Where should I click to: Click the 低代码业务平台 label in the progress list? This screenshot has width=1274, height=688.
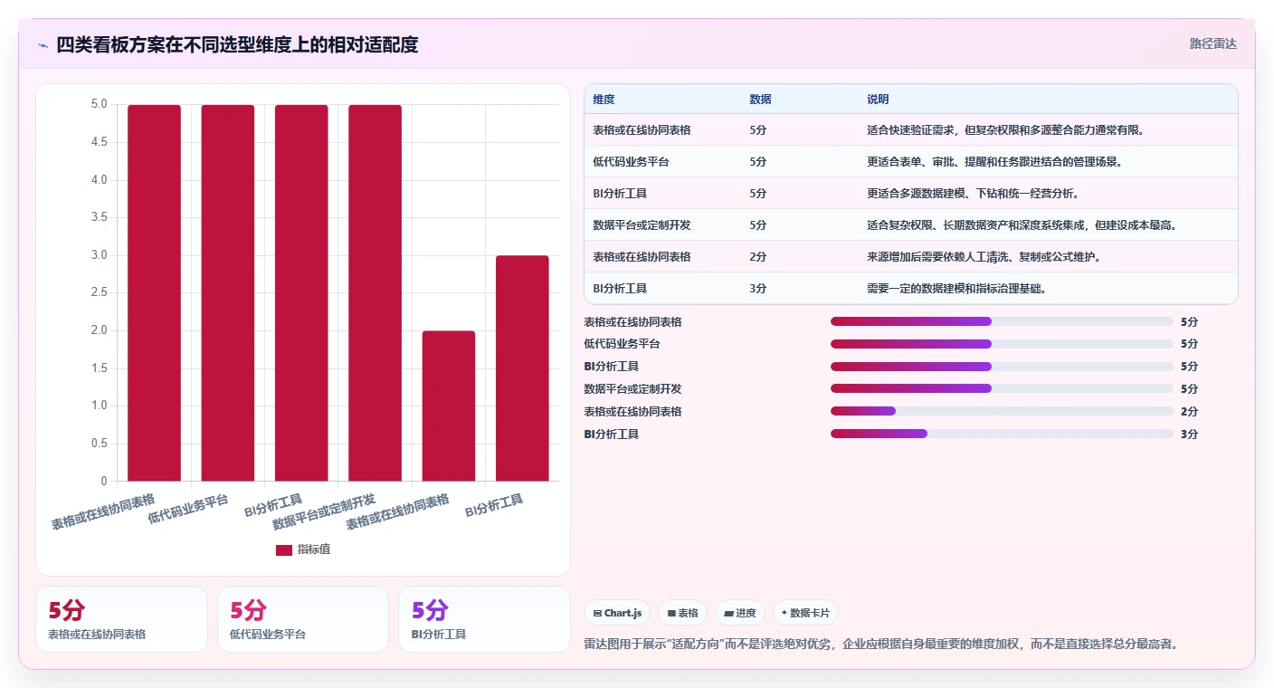[x=623, y=344]
